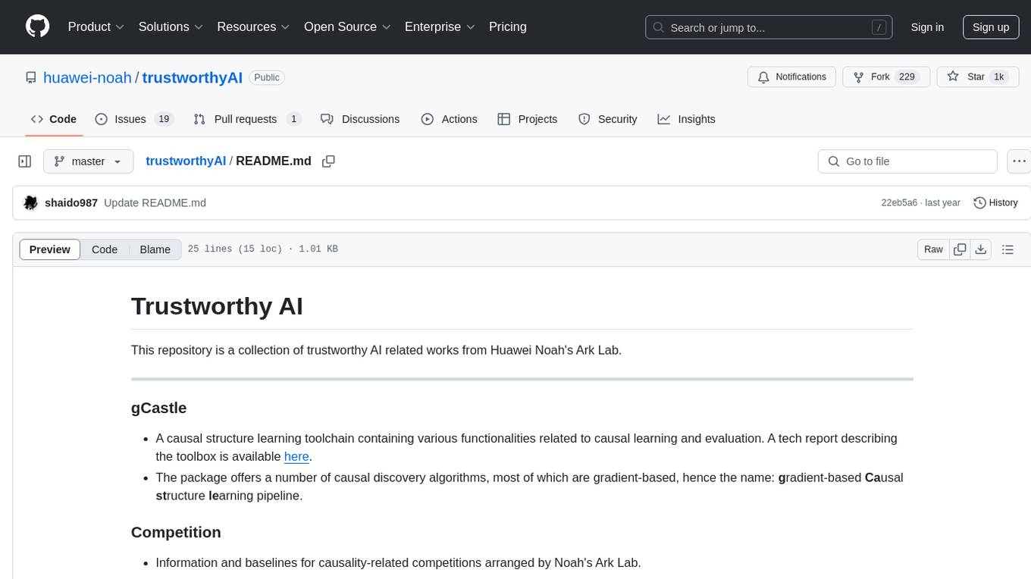
Task: Switch to the Insights tab
Action: click(x=686, y=119)
